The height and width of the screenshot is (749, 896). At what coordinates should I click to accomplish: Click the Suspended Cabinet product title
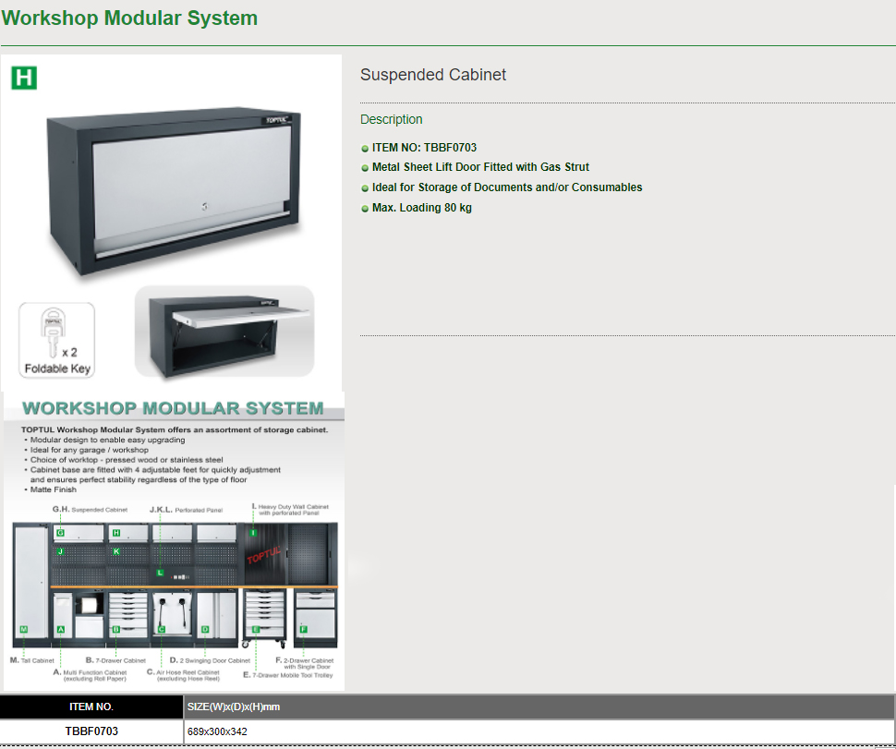tap(433, 75)
